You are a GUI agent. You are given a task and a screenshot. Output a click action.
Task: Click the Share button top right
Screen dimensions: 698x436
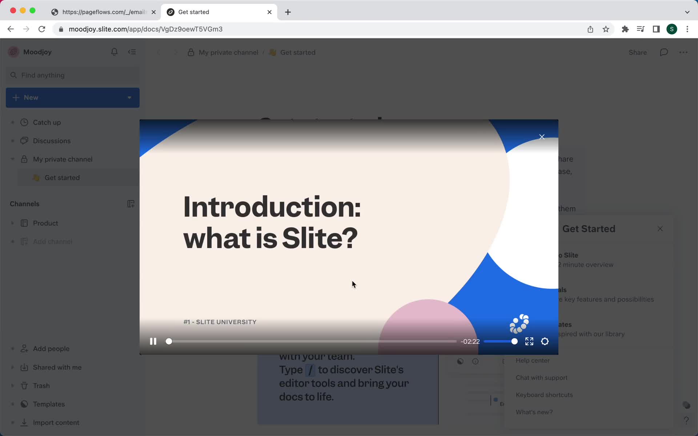pyautogui.click(x=638, y=52)
